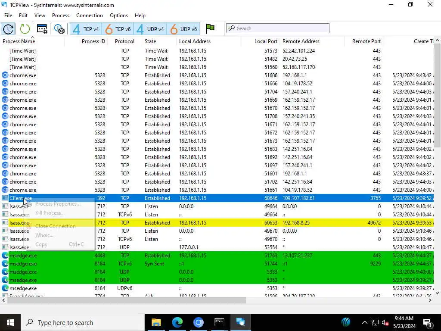Click msedge icon on port 51743 row
The image size is (441, 331).
(x=5, y=256)
